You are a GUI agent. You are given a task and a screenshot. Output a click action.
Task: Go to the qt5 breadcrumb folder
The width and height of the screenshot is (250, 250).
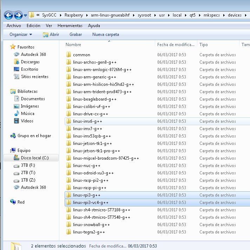click(192, 15)
